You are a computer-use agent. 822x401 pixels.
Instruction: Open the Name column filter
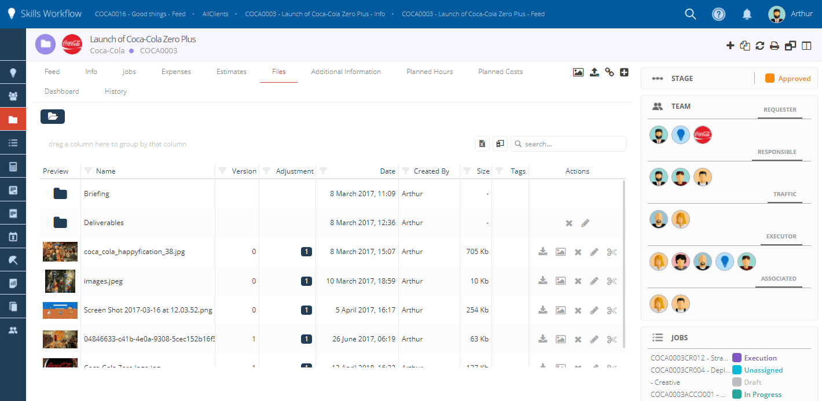coord(88,171)
